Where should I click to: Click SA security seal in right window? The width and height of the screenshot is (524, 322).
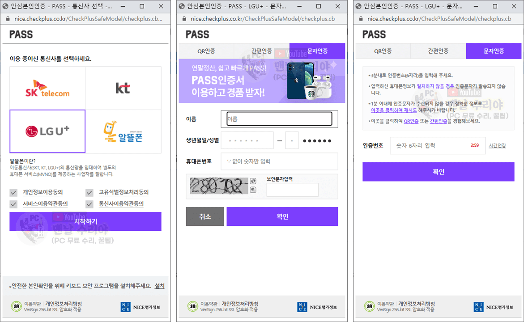click(369, 306)
